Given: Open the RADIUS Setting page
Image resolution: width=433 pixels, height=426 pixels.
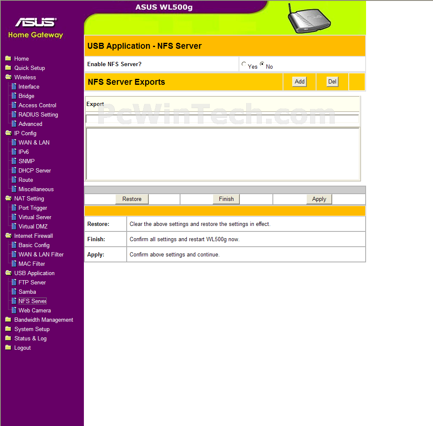Looking at the screenshot, I should (39, 114).
